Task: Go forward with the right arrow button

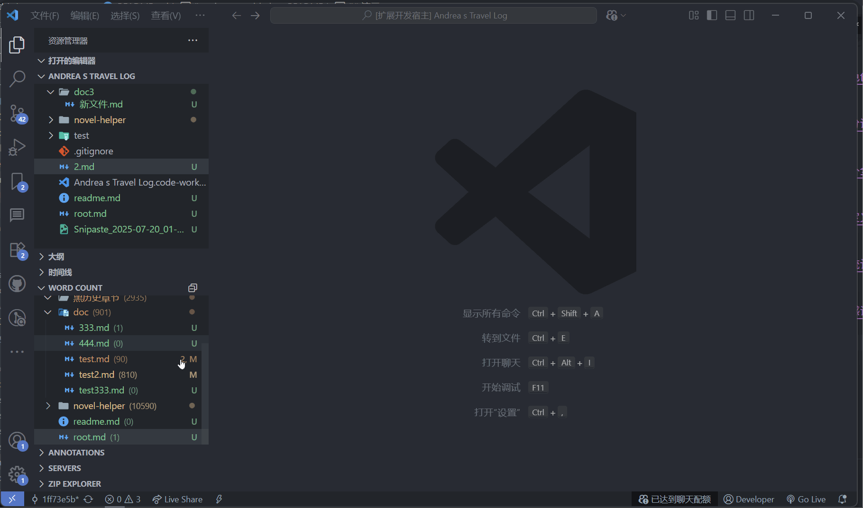Action: tap(255, 16)
